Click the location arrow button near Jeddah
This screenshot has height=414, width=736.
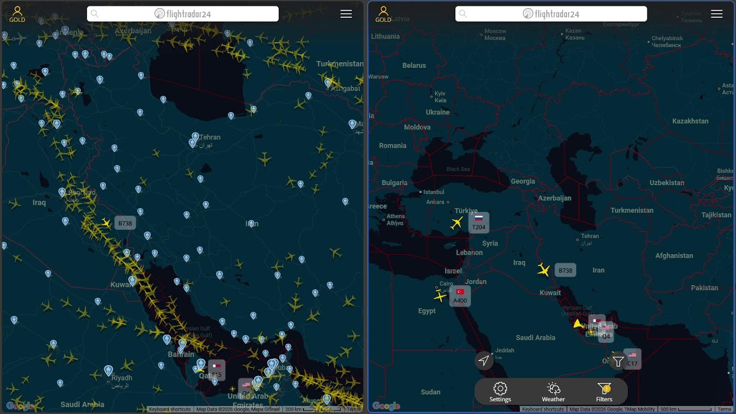click(484, 361)
